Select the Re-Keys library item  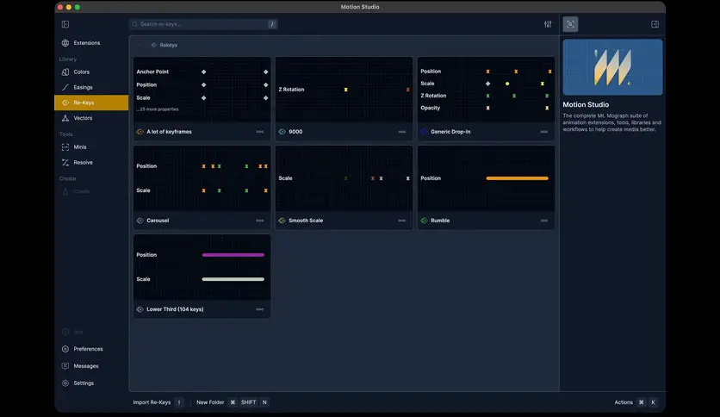tap(91, 103)
